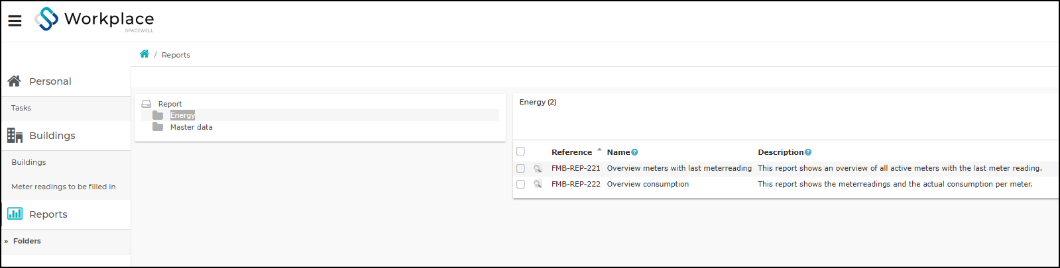
Task: Click the Description column help icon
Action: 808,152
